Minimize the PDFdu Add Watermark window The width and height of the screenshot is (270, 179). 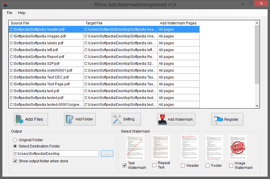tap(243, 4)
